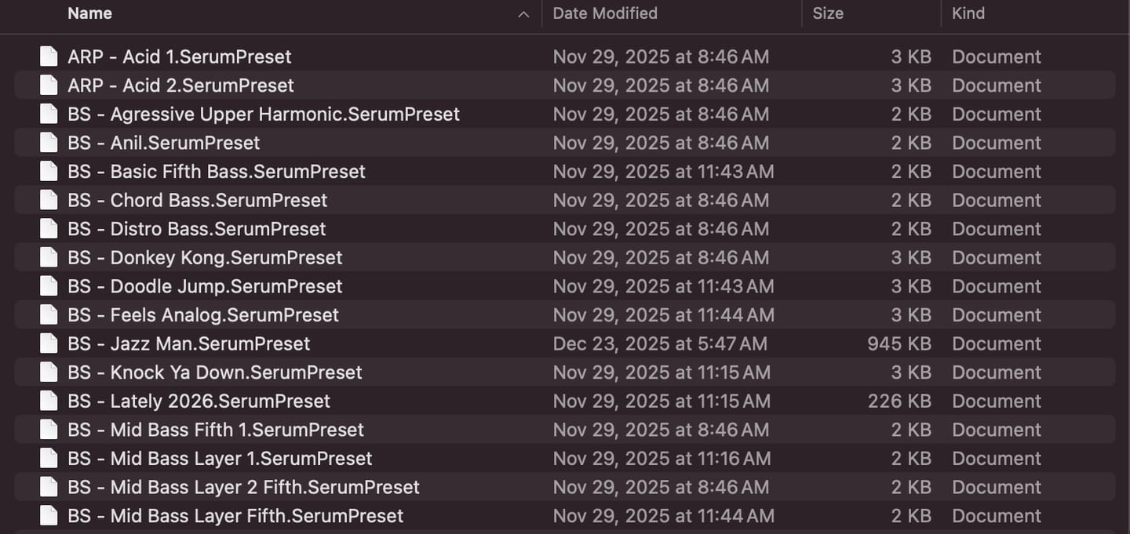Toggle sort direction with the Name column chevron
Screen dimensions: 1130x534
pyautogui.click(x=523, y=14)
